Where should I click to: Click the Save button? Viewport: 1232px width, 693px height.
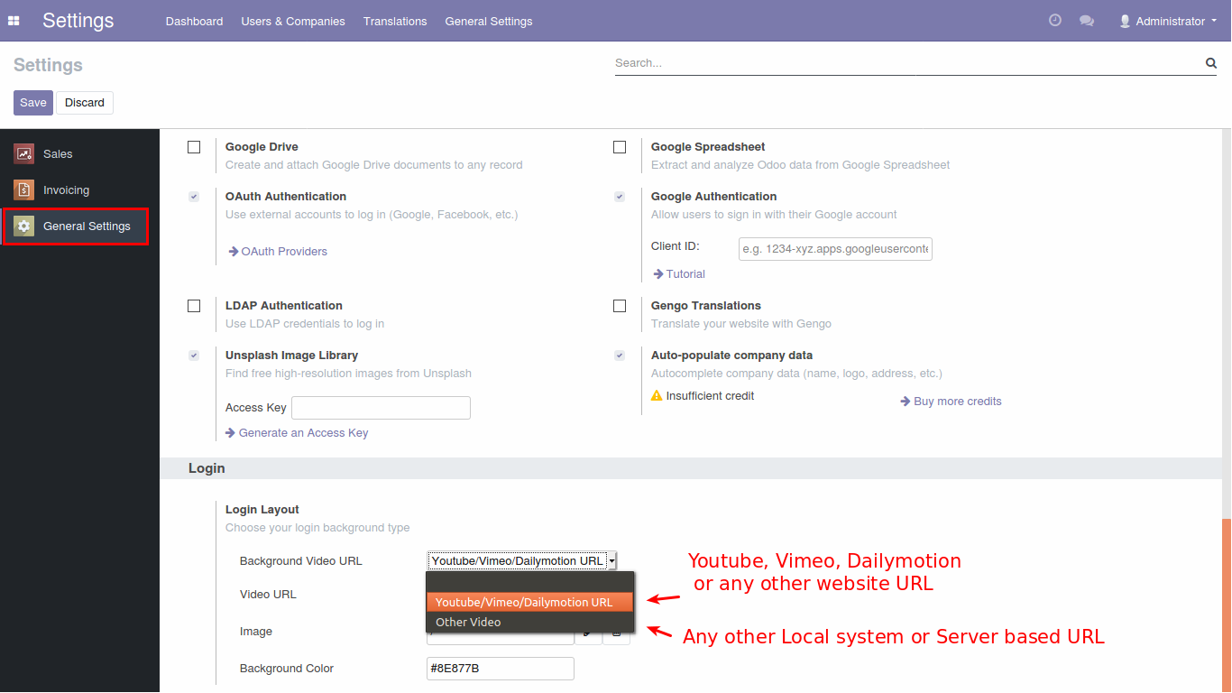pyautogui.click(x=33, y=103)
